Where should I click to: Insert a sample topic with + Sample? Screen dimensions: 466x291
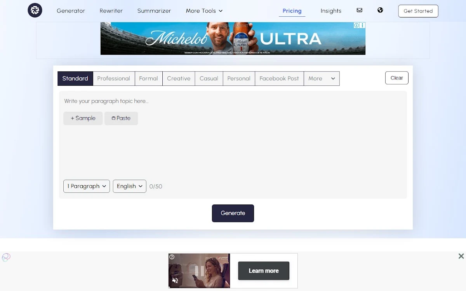[x=83, y=118]
